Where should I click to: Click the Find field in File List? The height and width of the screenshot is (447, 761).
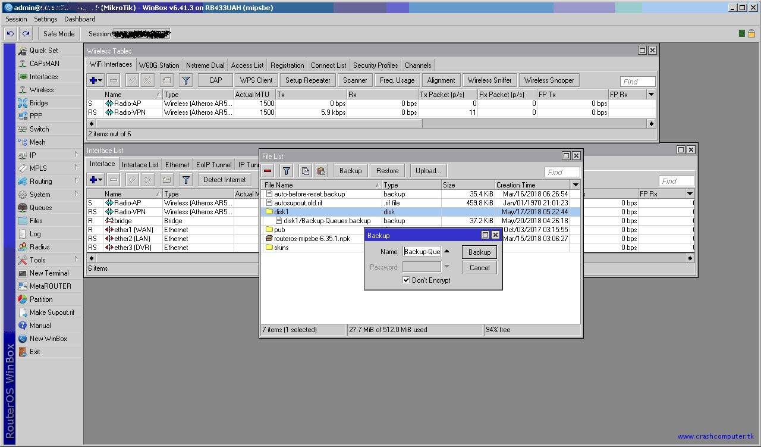pos(562,172)
